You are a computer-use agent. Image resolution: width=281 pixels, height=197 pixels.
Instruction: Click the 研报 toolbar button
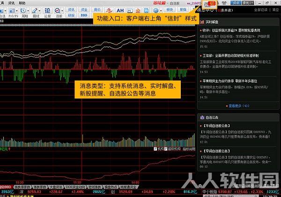(71, 15)
